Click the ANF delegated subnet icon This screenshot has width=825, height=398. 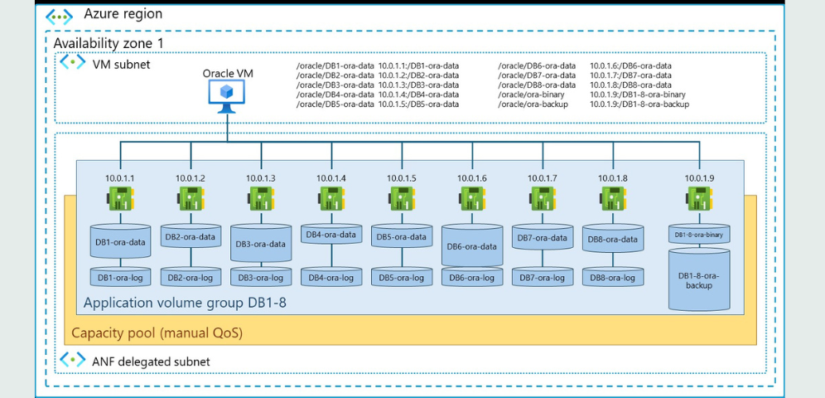click(73, 360)
